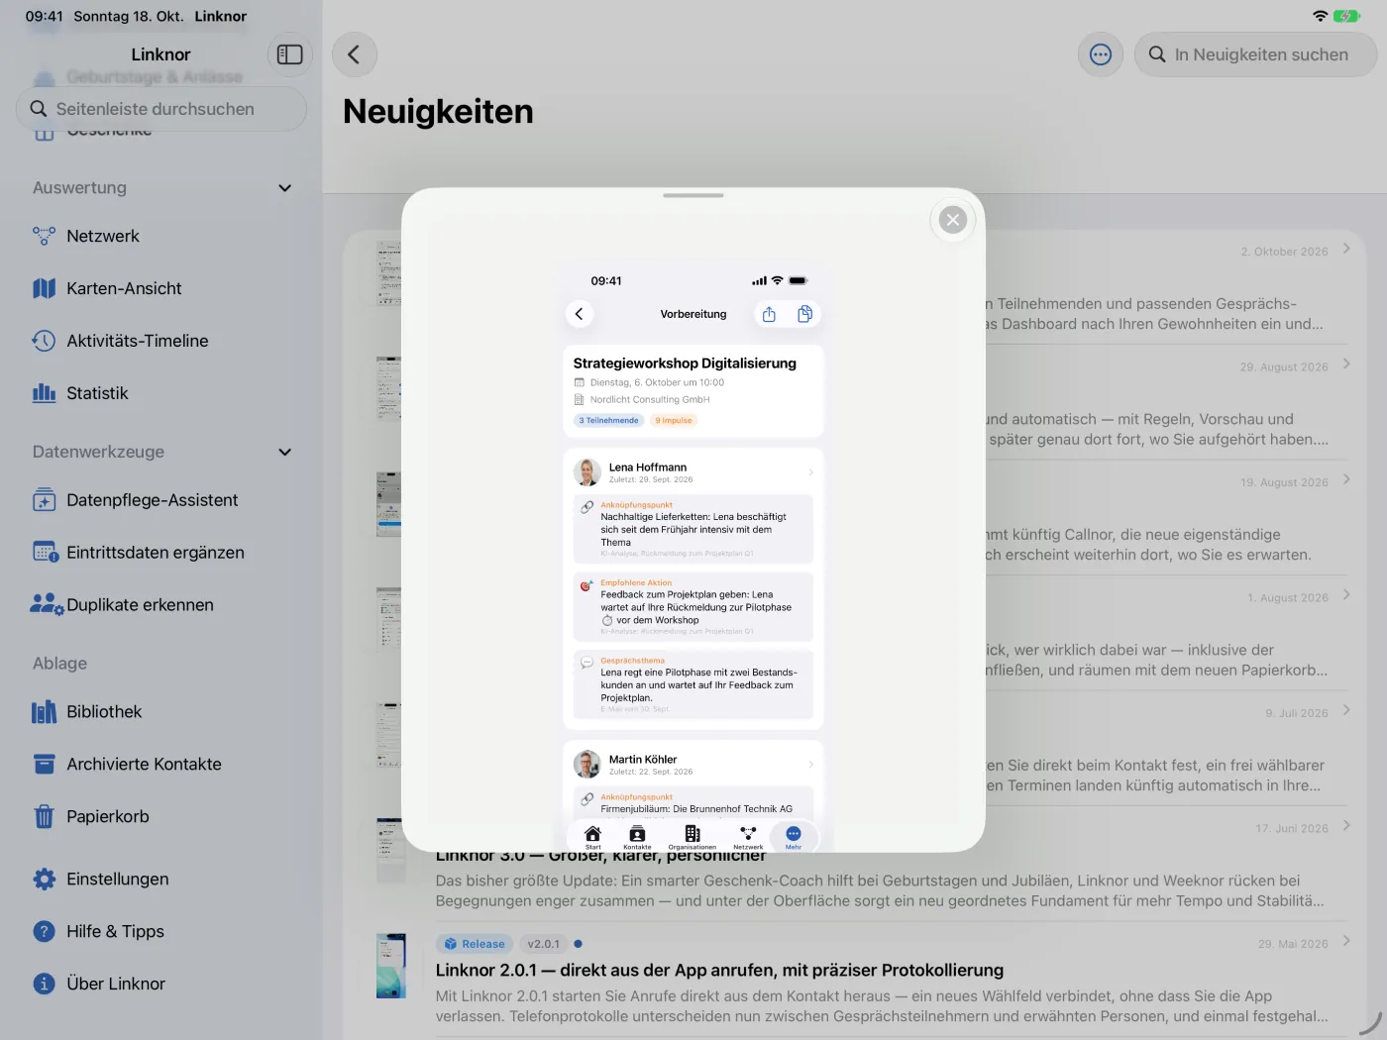Open the news entry dated 29. August 2026

(854, 404)
